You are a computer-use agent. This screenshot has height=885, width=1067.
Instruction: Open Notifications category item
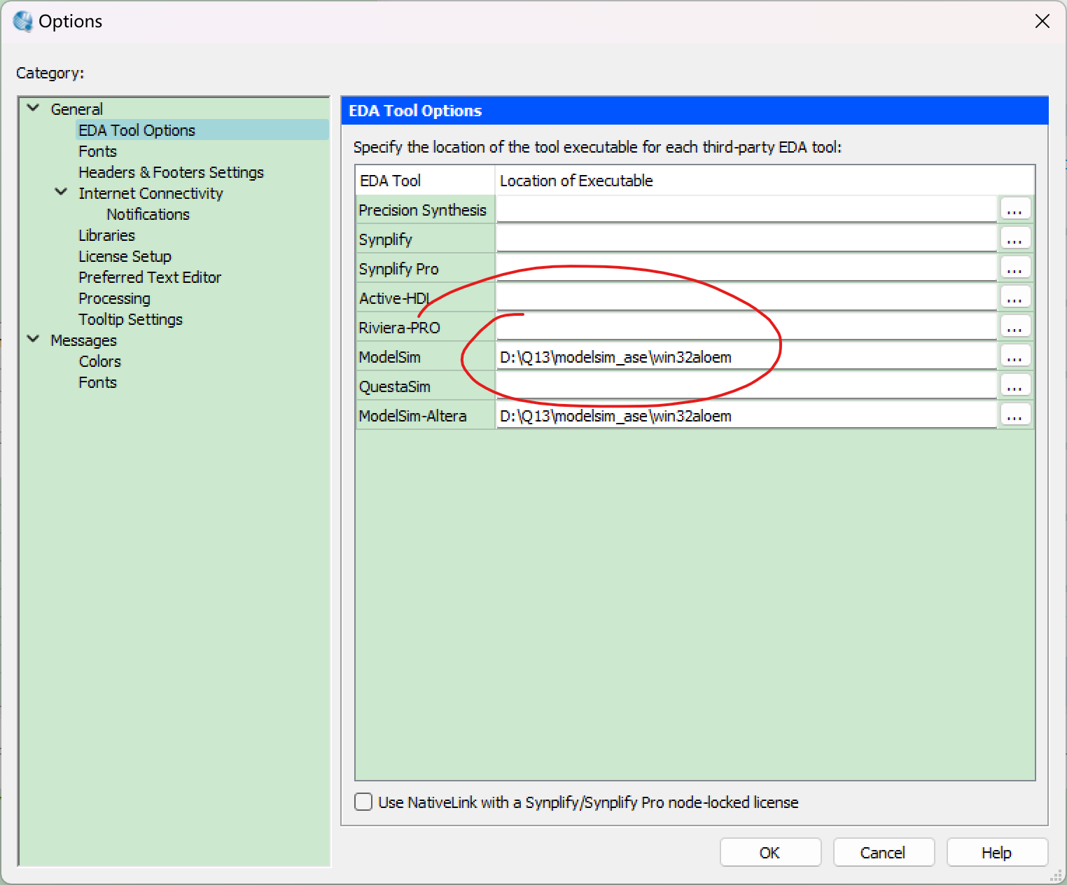148,214
